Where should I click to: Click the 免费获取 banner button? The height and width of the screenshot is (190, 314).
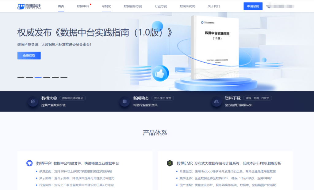click(x=29, y=55)
